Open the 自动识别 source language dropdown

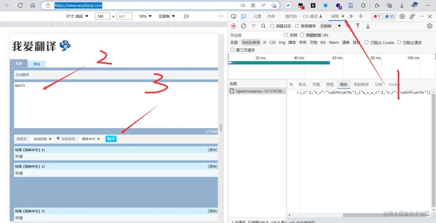click(42, 139)
